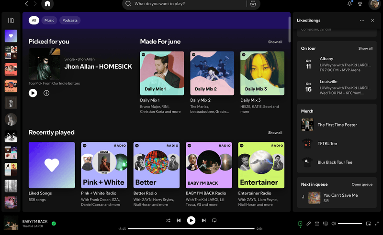Screen dimensions: 383x235
Task: Open the Daily Mix 2 thumbnail
Action: pos(212,73)
